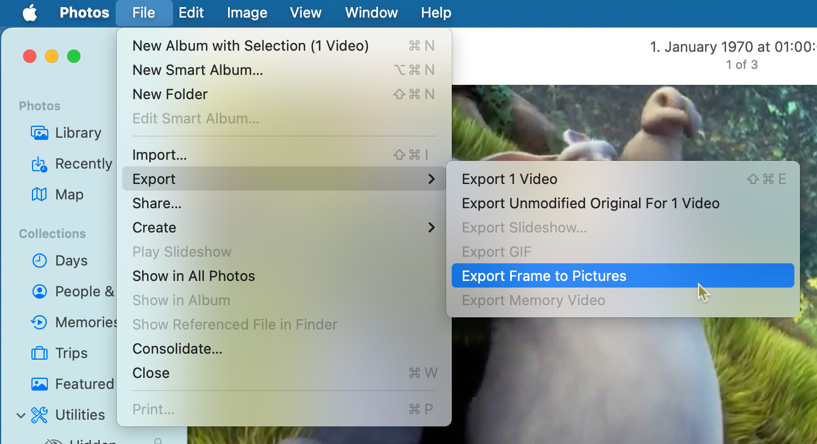
Task: Select Days label in sidebar
Action: tap(72, 261)
